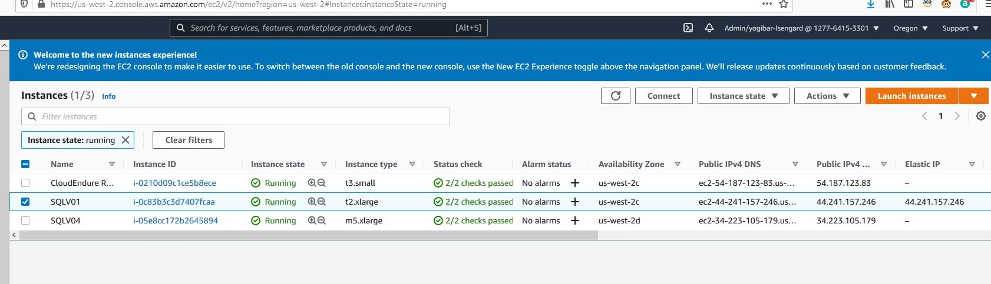
Task: Click Launch instances button
Action: [x=912, y=96]
